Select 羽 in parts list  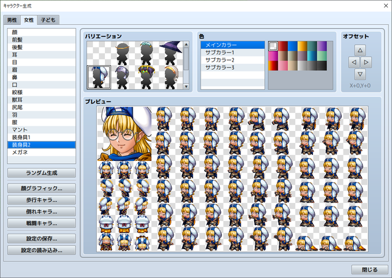(x=42, y=115)
